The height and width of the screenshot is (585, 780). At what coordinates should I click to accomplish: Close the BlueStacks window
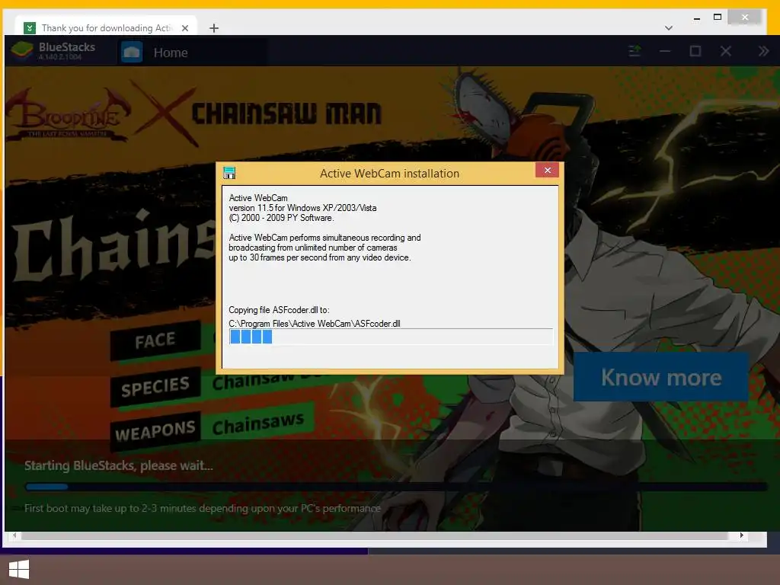coord(726,51)
